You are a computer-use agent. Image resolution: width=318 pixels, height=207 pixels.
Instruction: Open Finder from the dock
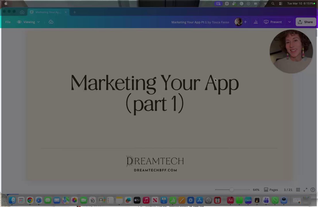click(x=12, y=200)
